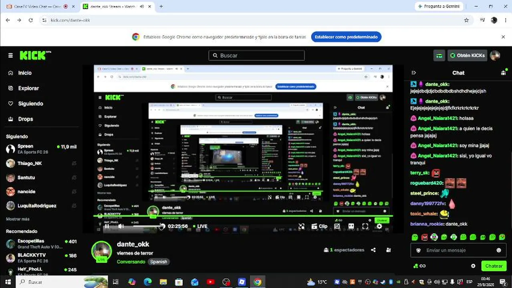Jump to LIVE in player

coord(200,226)
